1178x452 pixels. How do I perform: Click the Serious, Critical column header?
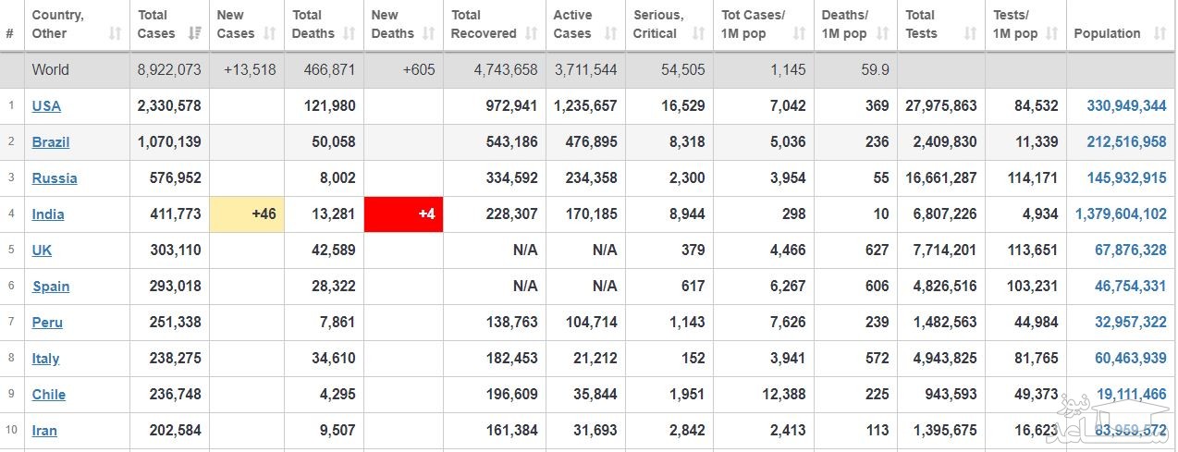point(658,24)
